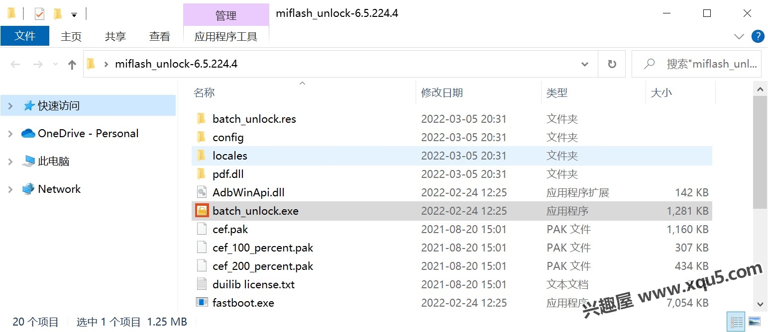Click the scrollbar down arrow

[x=760, y=304]
